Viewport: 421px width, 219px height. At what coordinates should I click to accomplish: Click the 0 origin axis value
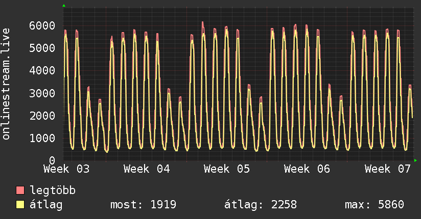pyautogui.click(x=52, y=160)
